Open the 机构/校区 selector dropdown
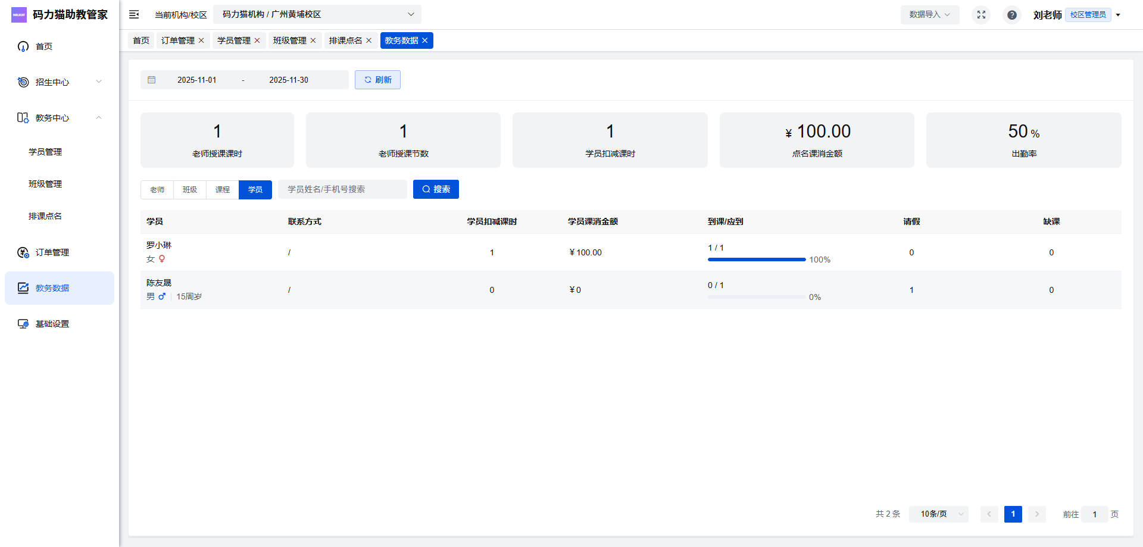This screenshot has width=1143, height=547. pos(317,14)
